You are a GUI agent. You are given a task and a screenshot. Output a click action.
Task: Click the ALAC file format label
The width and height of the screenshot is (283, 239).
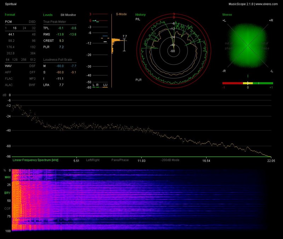(x=9, y=85)
